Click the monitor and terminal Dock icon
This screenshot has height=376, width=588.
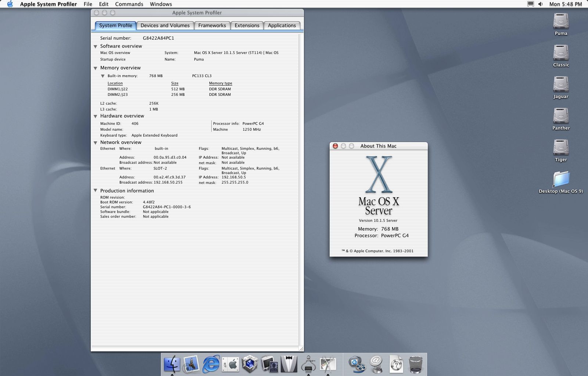(x=269, y=364)
